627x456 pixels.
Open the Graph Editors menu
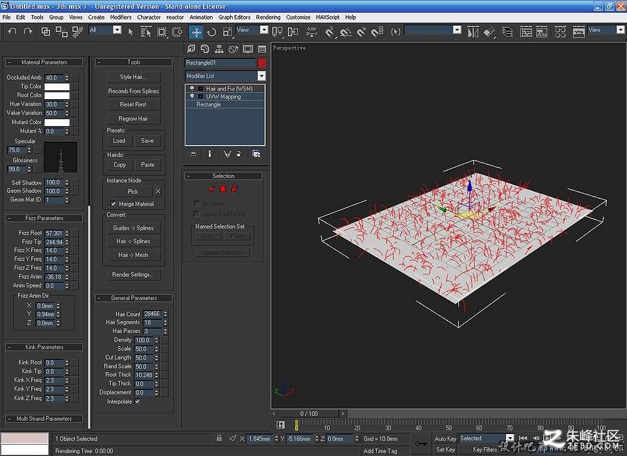coord(234,17)
